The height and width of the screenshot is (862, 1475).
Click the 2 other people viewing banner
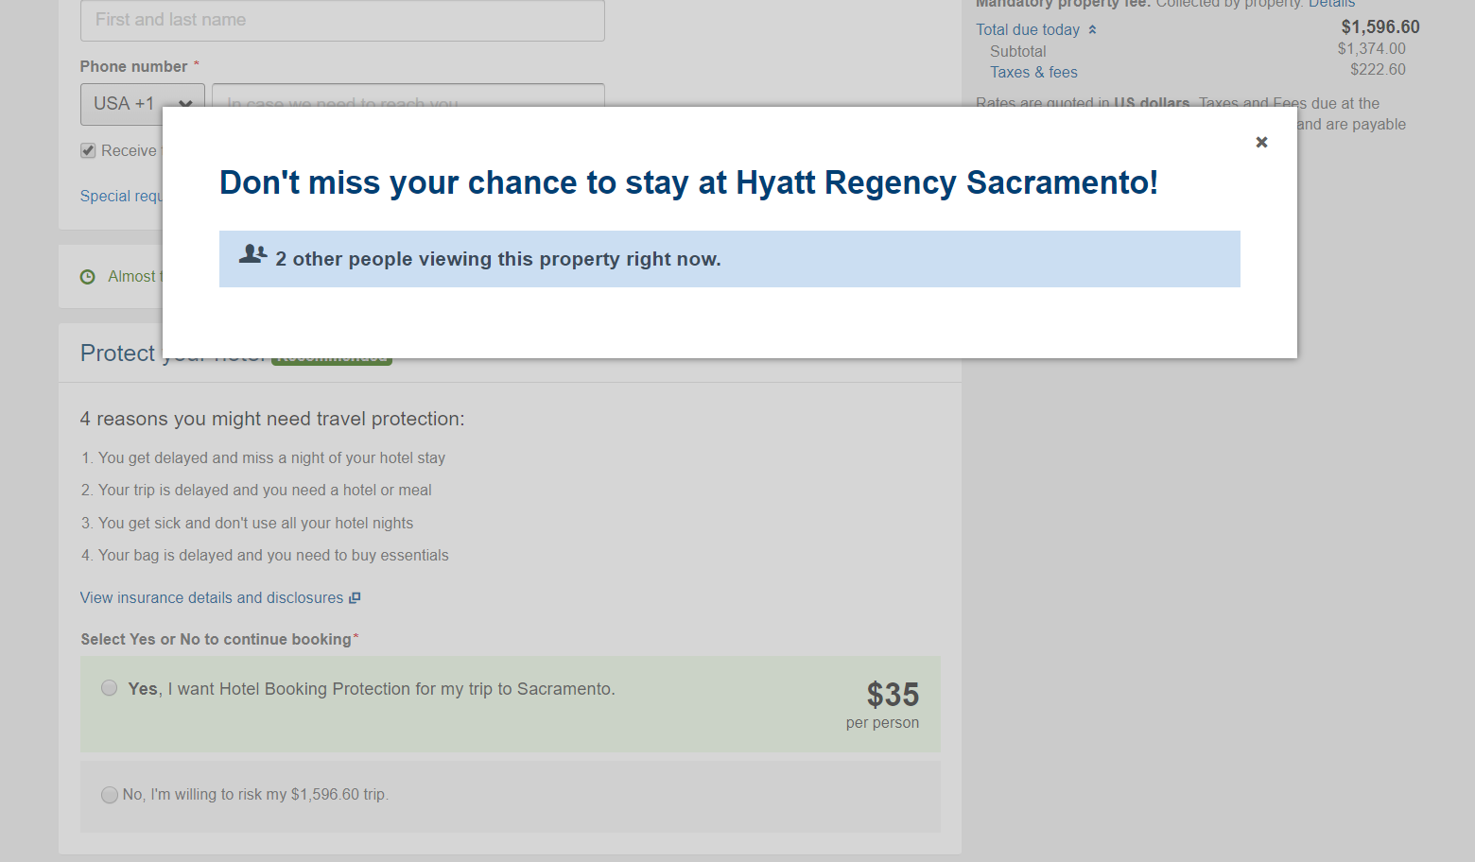730,259
